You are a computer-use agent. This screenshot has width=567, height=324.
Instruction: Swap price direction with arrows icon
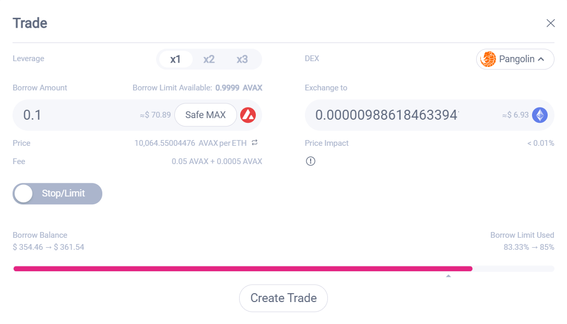click(255, 143)
